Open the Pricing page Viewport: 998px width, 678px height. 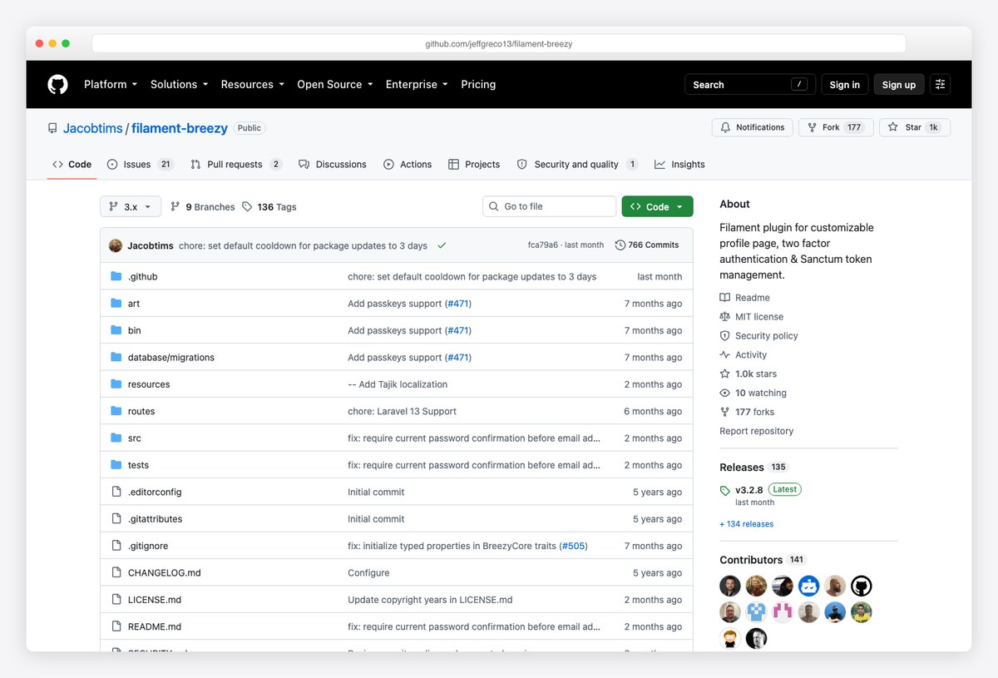click(478, 84)
